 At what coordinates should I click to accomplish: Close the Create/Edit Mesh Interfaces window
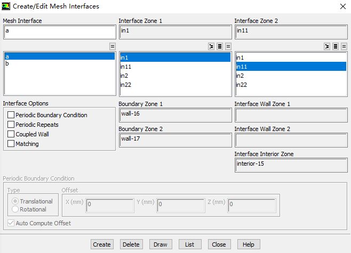point(342,6)
